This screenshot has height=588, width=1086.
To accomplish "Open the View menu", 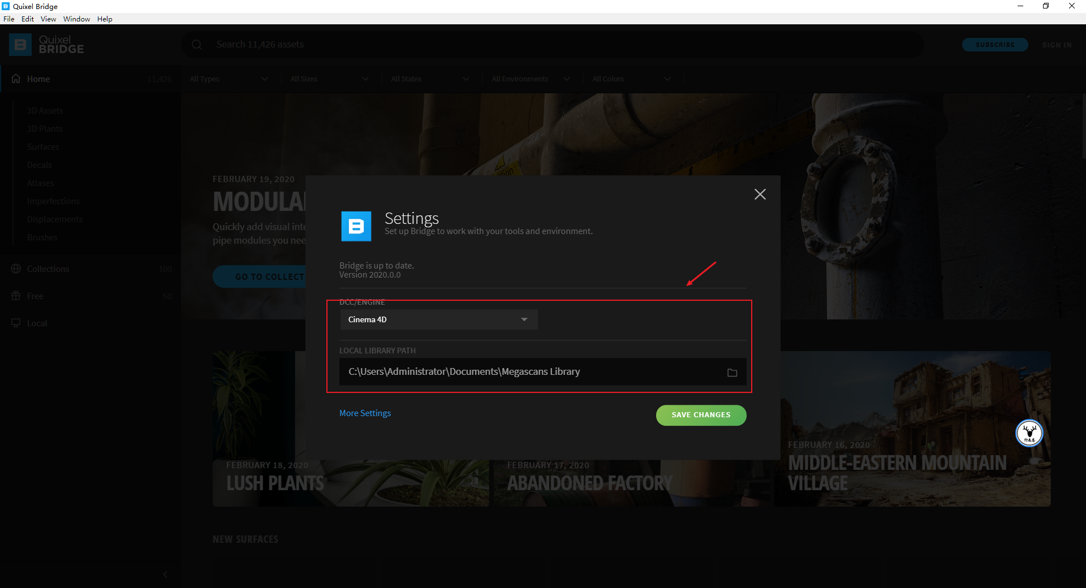I will point(49,19).
